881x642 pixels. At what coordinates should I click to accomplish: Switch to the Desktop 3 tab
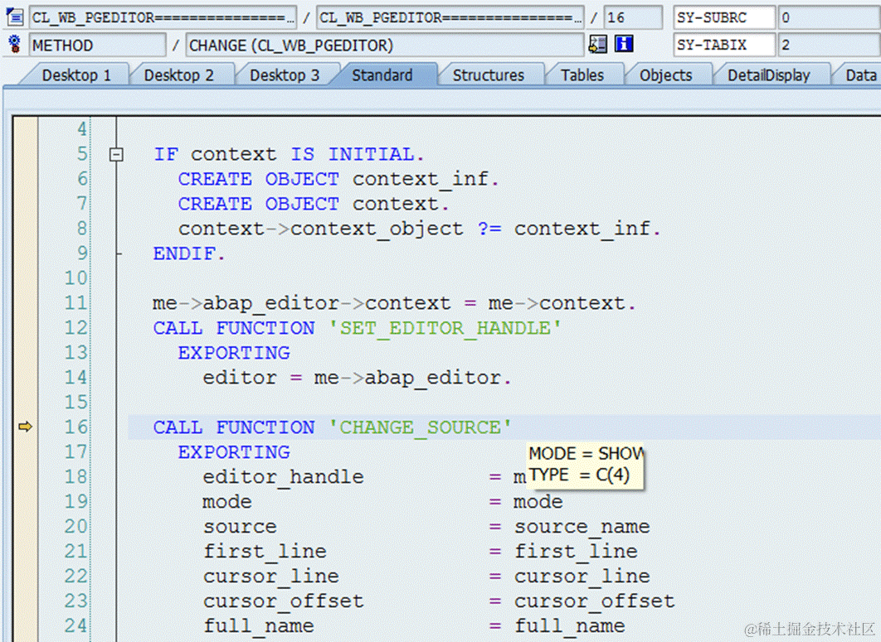pyautogui.click(x=285, y=75)
